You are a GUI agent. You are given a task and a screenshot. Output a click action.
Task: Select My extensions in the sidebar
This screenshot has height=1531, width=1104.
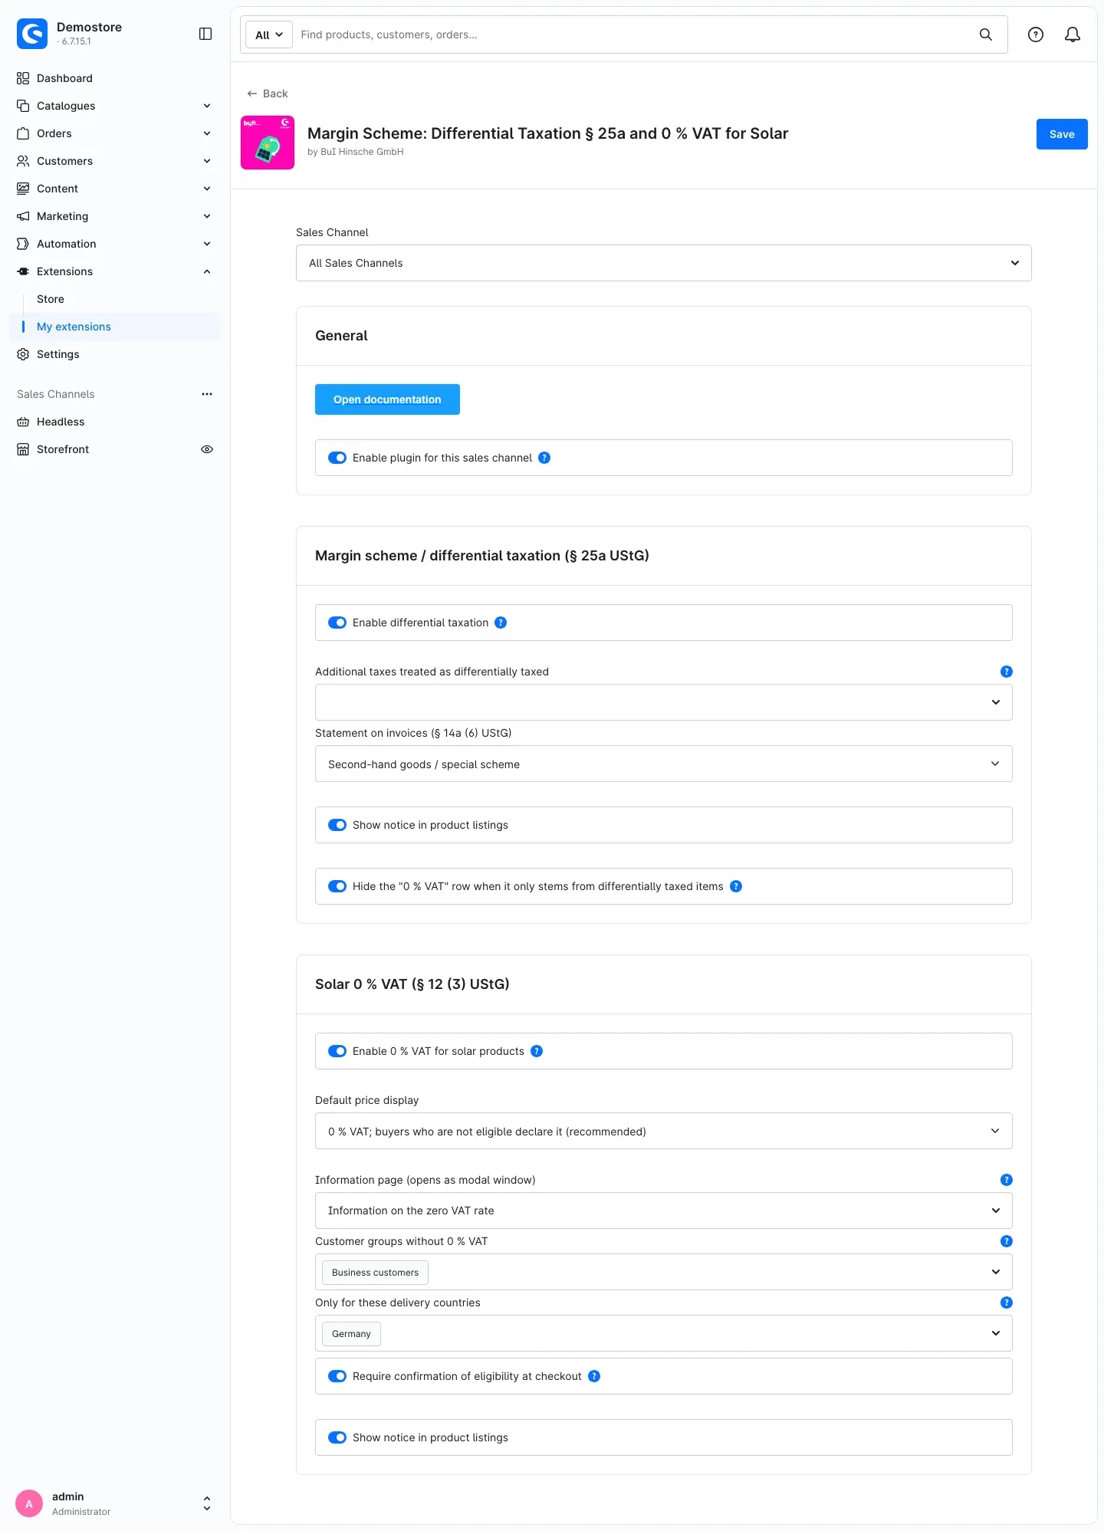(115, 327)
